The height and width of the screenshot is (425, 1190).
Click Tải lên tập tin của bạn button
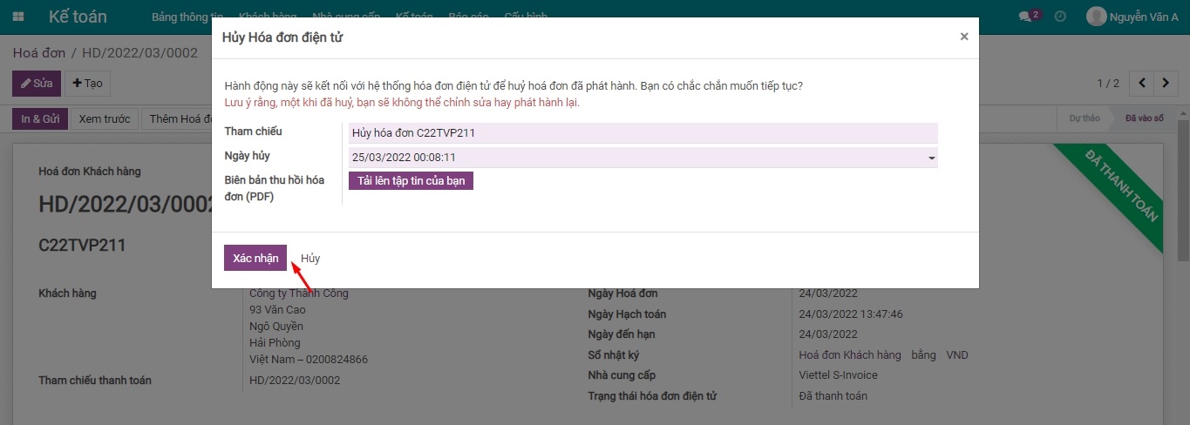tap(411, 181)
